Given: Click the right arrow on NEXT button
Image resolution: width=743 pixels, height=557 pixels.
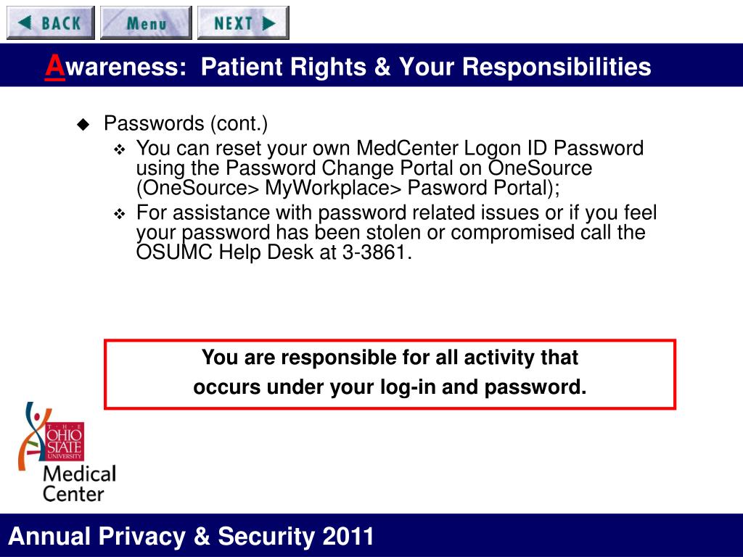Looking at the screenshot, I should pyautogui.click(x=269, y=22).
